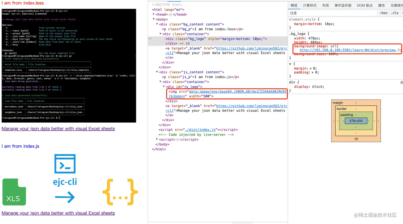Click the yellow curly-braces JSON icon
The height and width of the screenshot is (224, 403).
tap(120, 192)
